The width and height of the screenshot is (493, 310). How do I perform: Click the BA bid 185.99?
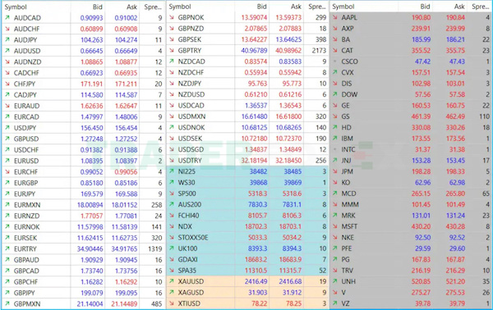click(x=421, y=39)
